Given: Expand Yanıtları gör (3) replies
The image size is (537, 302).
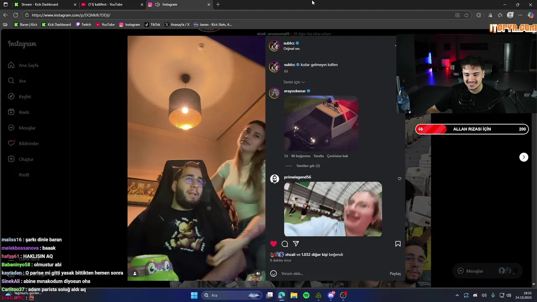Looking at the screenshot, I should point(308,166).
